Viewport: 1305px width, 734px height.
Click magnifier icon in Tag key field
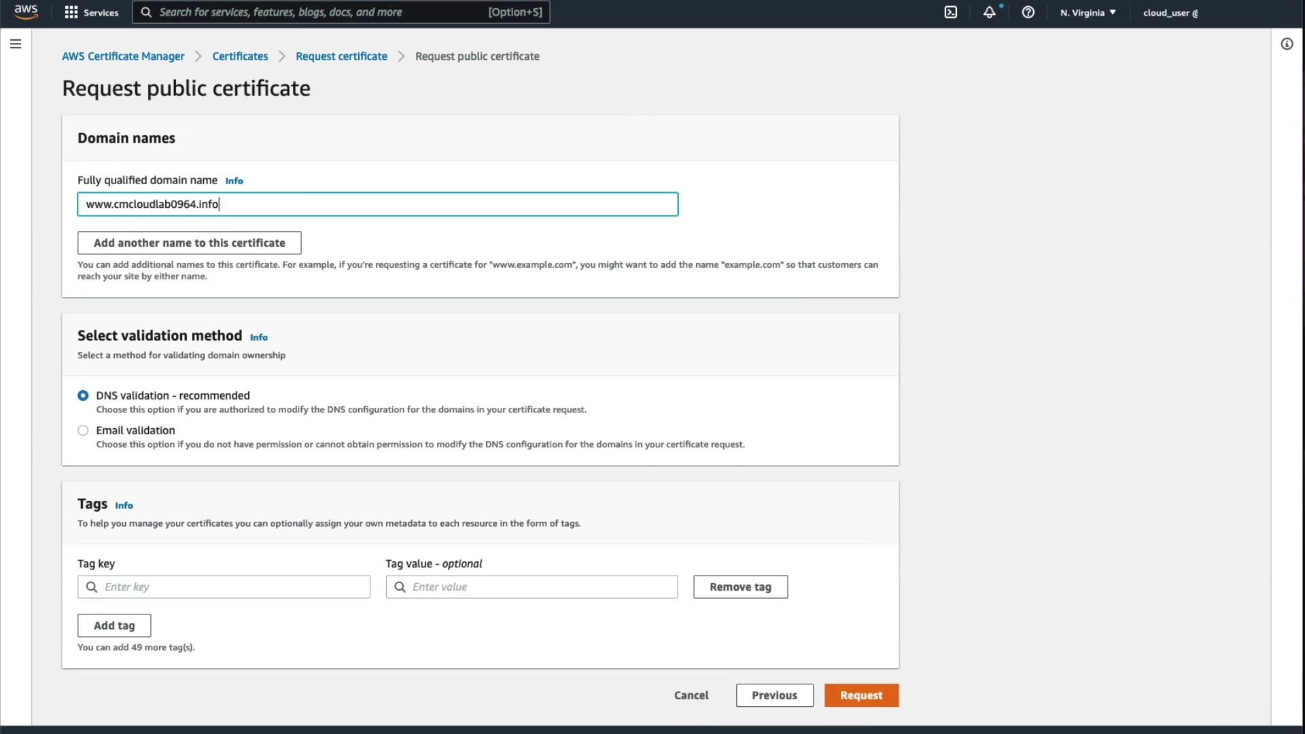(x=92, y=587)
